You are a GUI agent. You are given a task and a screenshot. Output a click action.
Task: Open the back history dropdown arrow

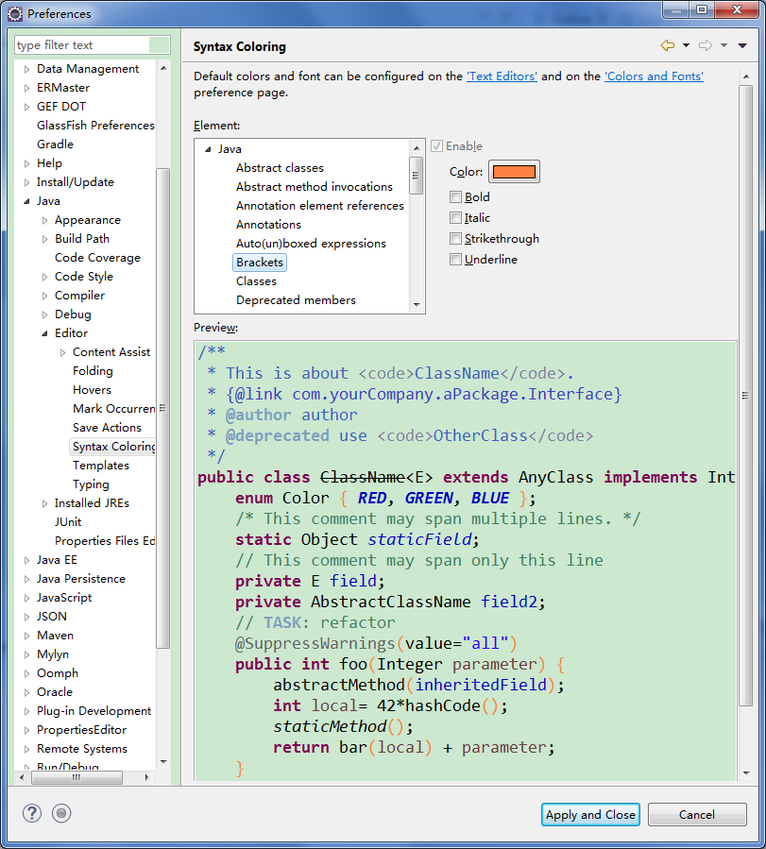686,45
